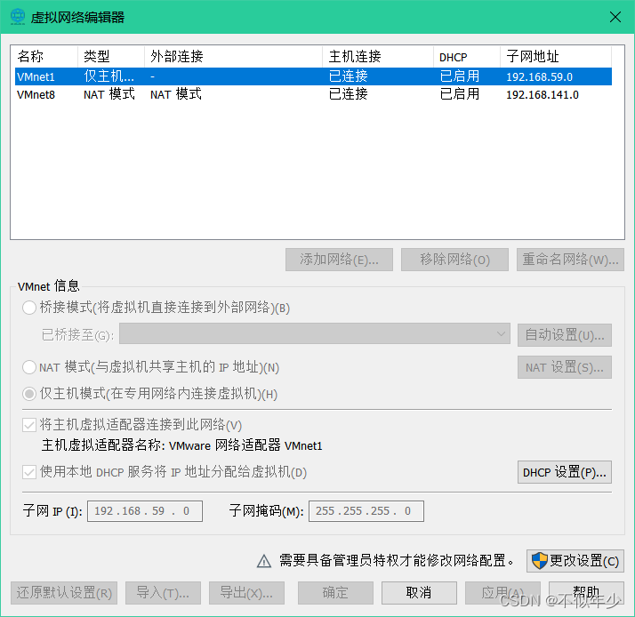Click 仅主机... type cell of VMnet1
Viewport: 635px width, 617px height.
109,76
